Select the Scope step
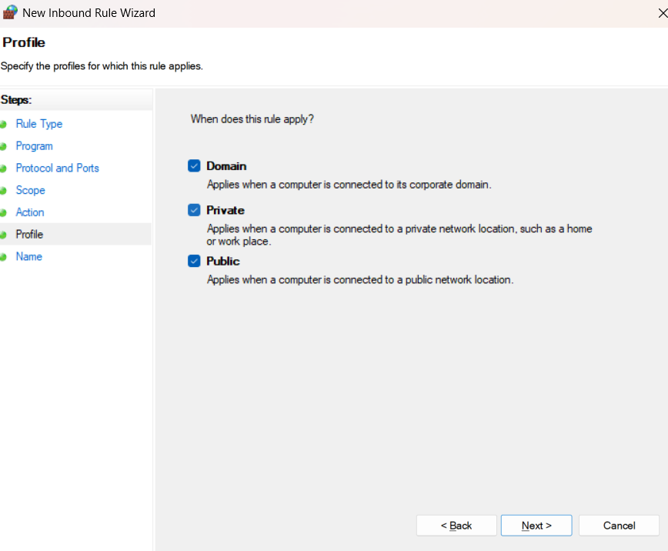 click(30, 191)
